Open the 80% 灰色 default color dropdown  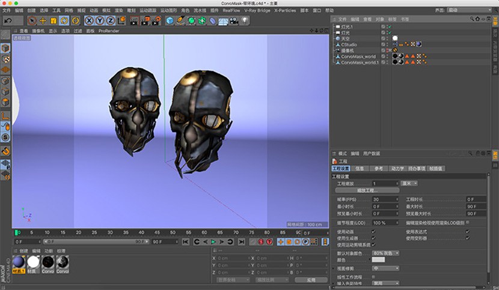pyautogui.click(x=385, y=253)
